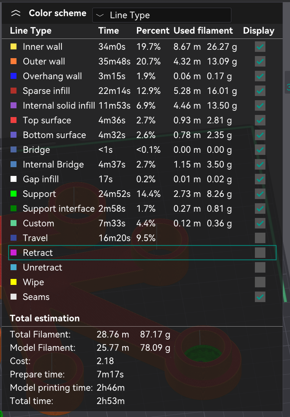Enable display of Wipe moves
The width and height of the screenshot is (290, 417).
[260, 282]
